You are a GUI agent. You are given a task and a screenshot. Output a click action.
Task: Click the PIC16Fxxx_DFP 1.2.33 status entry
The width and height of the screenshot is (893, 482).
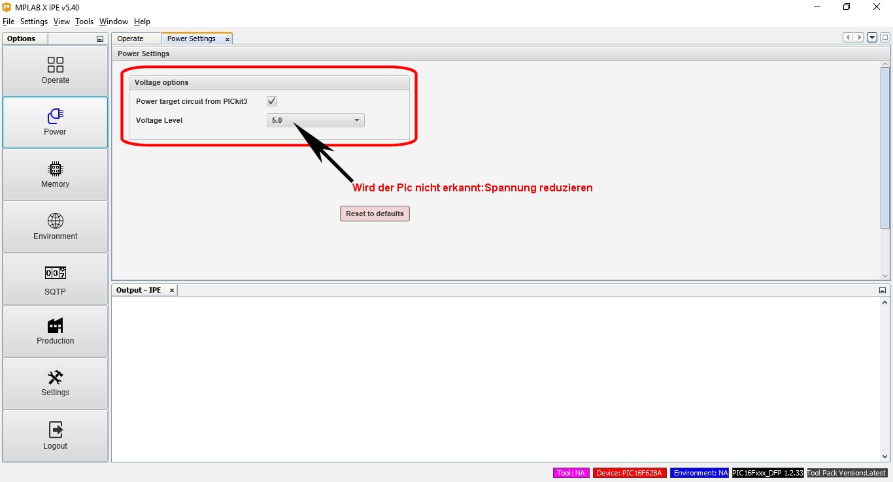click(x=767, y=473)
